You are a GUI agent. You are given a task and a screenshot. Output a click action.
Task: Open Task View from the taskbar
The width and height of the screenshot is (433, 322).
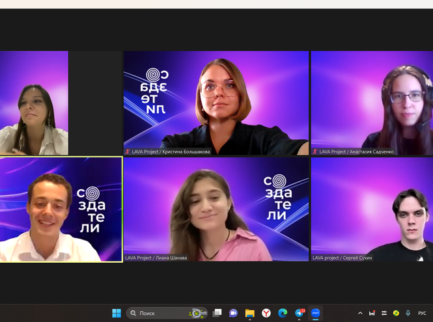[x=217, y=313]
